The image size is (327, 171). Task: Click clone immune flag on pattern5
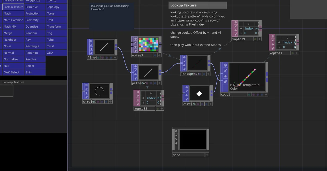tap(136, 71)
